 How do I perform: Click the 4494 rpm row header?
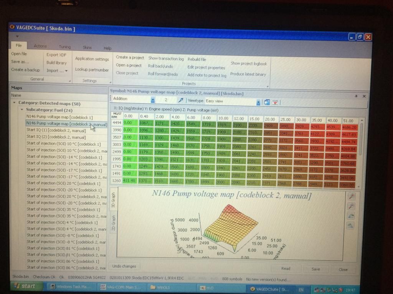117,123
